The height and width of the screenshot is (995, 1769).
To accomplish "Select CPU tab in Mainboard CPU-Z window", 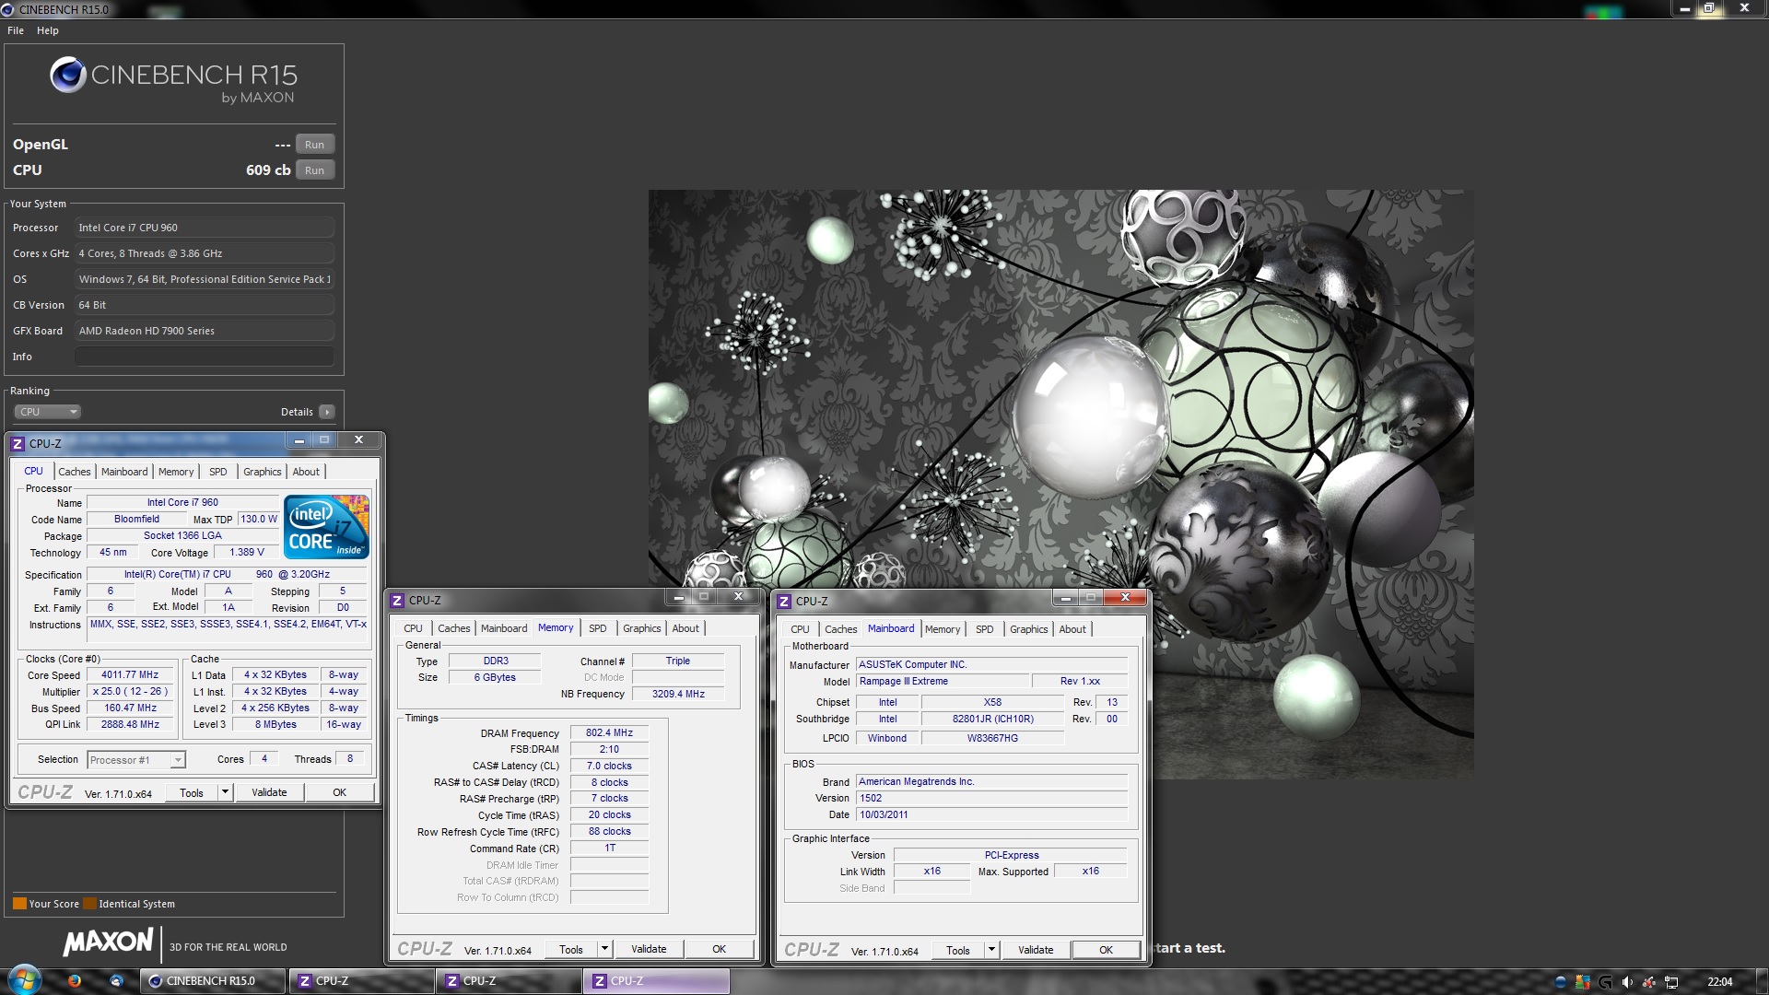I will (800, 629).
